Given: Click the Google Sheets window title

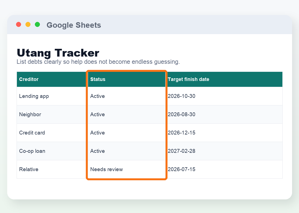Looking at the screenshot, I should pyautogui.click(x=74, y=25).
